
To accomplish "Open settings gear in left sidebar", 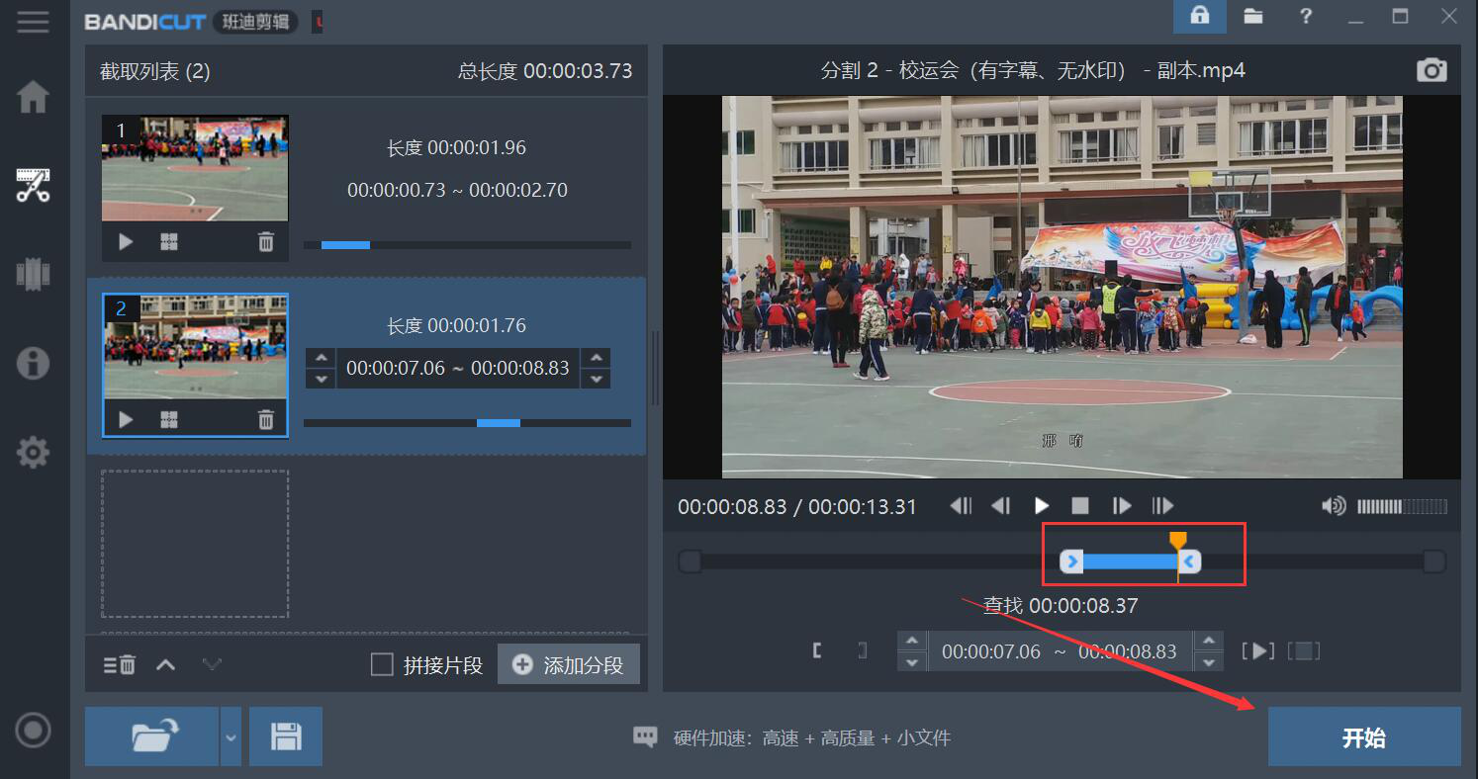I will (x=33, y=453).
